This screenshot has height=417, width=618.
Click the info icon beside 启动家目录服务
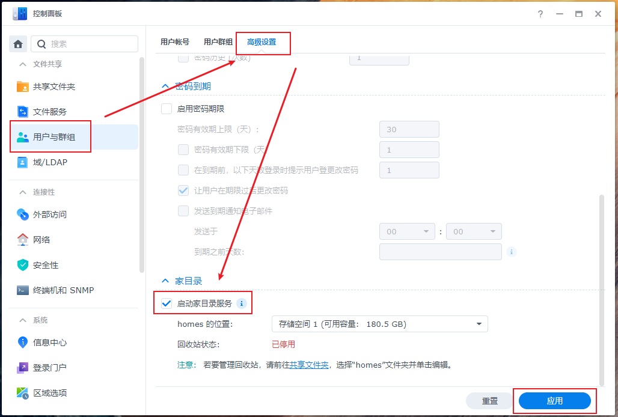coord(242,303)
